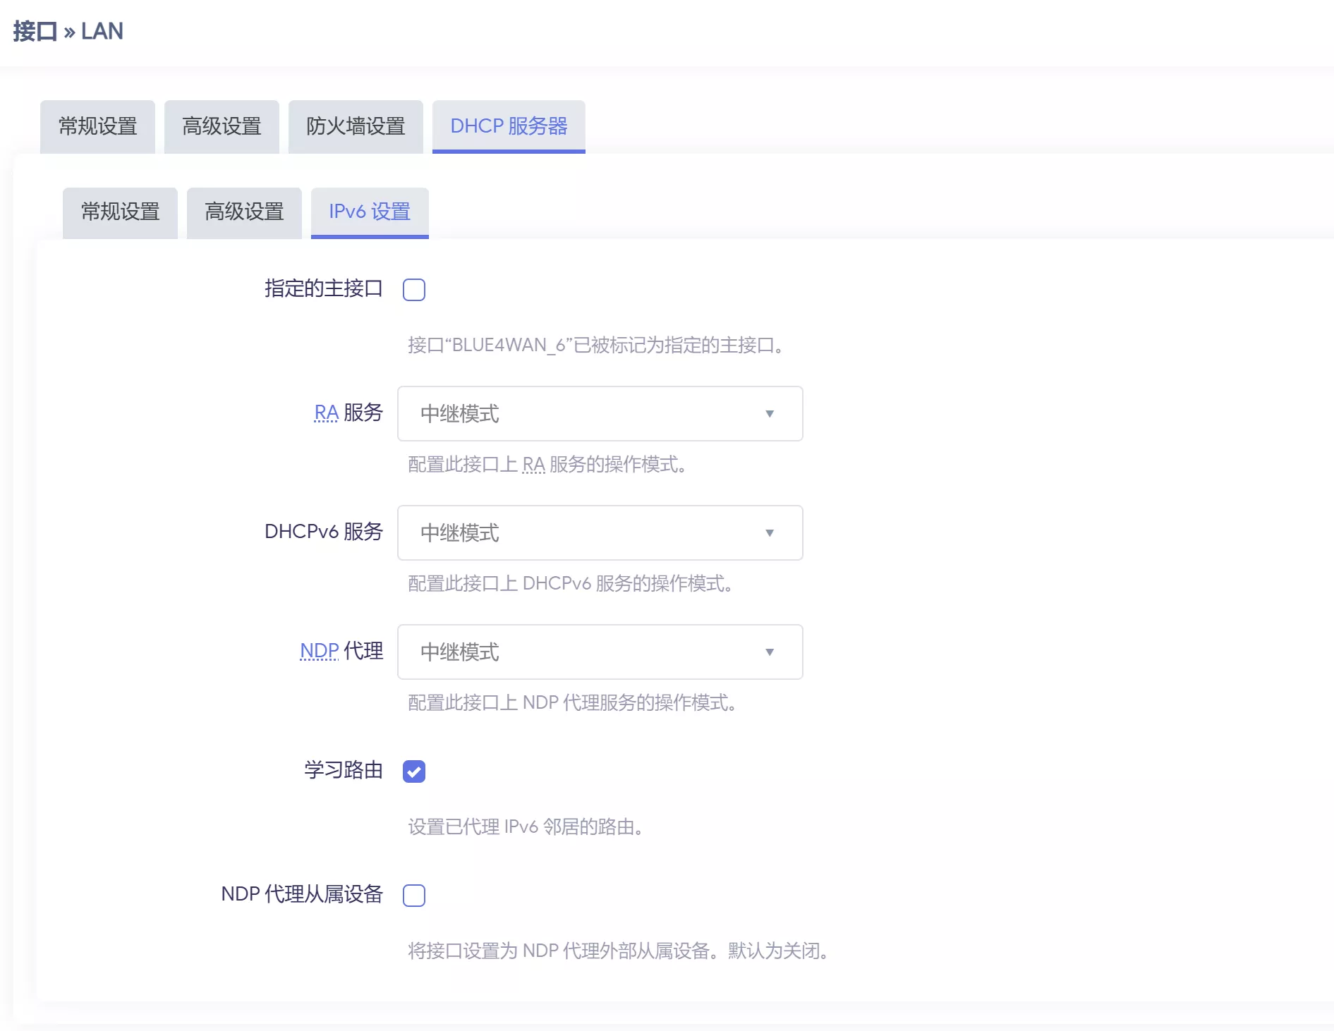Click the DHCPv6 服务 dropdown arrow icon
The width and height of the screenshot is (1334, 1031).
point(770,533)
